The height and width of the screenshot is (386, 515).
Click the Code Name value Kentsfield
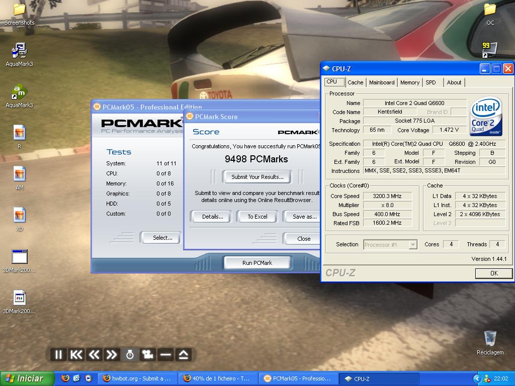tap(390, 112)
